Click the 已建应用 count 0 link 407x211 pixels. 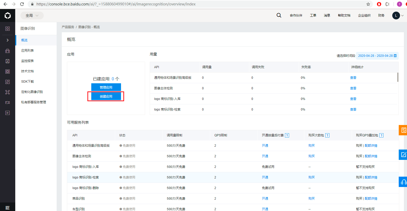113,79
